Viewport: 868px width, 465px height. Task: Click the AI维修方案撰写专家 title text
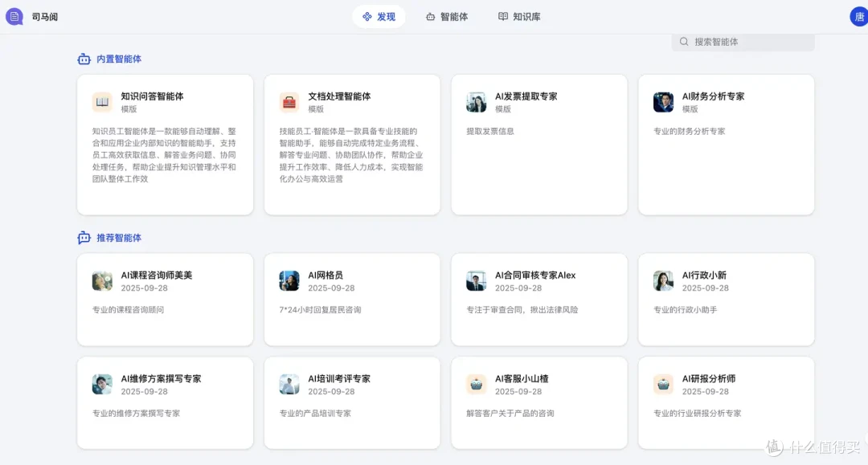161,379
